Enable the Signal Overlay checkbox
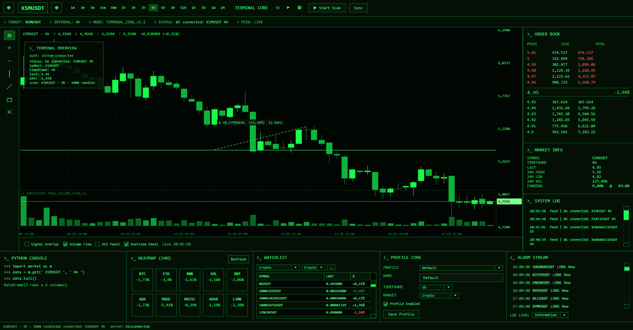633x330 pixels. pos(27,244)
